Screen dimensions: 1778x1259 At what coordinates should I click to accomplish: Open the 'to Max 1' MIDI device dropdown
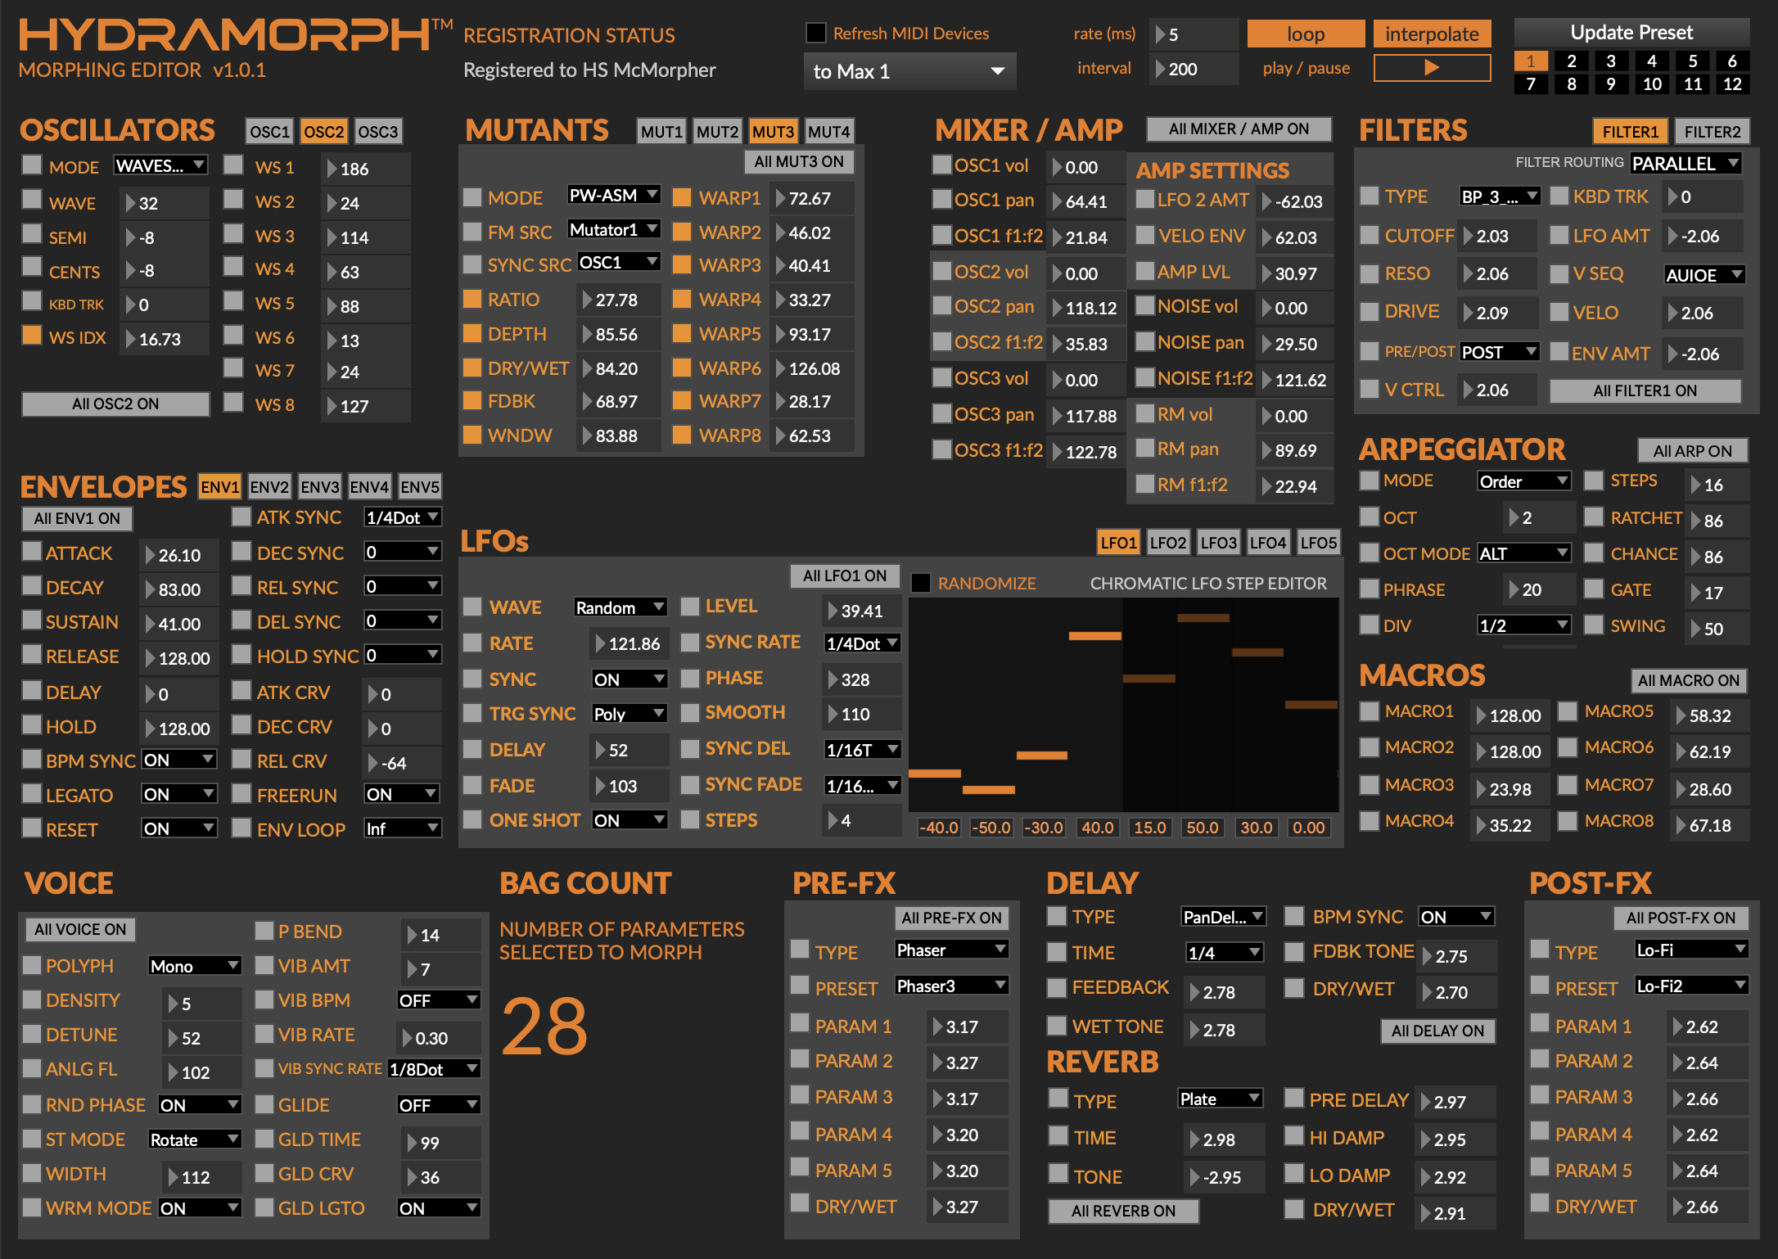click(909, 71)
